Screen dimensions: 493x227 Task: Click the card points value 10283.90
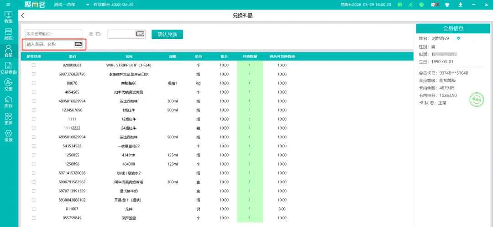pos(448,96)
